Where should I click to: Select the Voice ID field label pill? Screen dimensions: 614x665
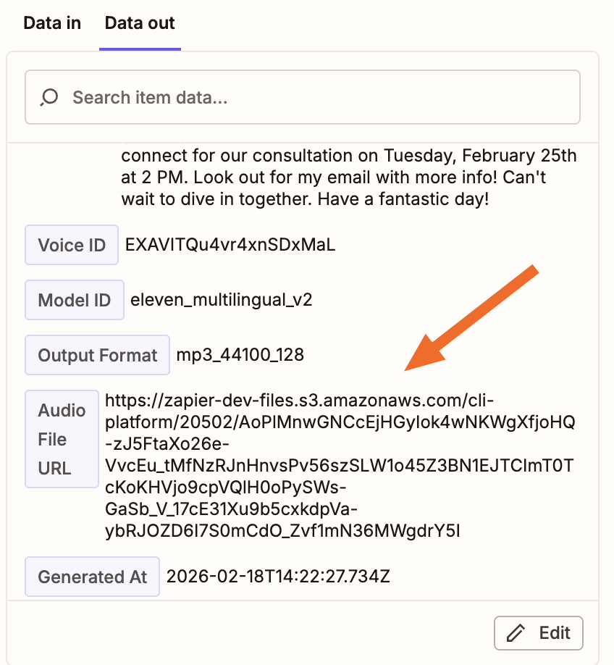click(71, 245)
